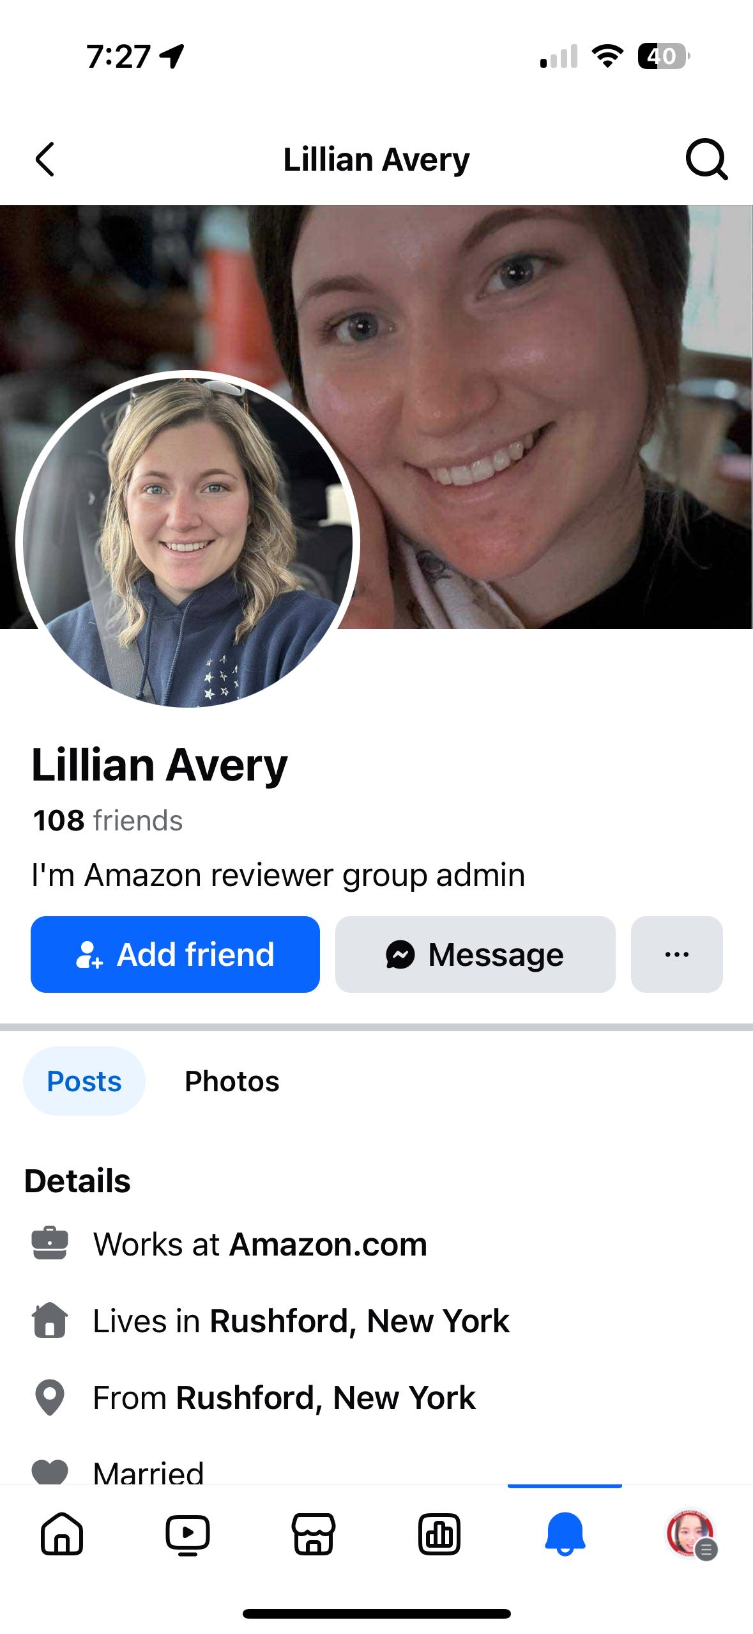Open the Marketplace storefront icon
Image resolution: width=753 pixels, height=1634 pixels.
(314, 1534)
